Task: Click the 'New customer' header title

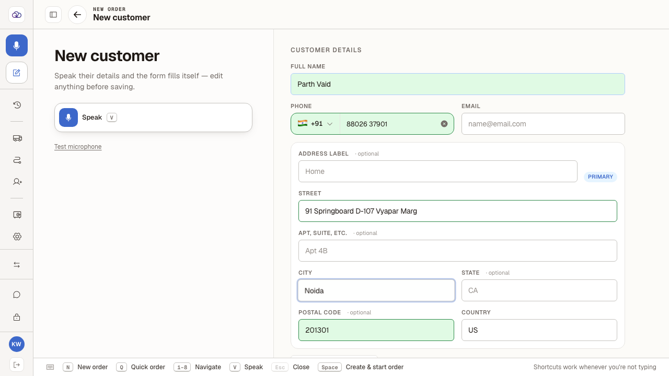Action: 121,17
